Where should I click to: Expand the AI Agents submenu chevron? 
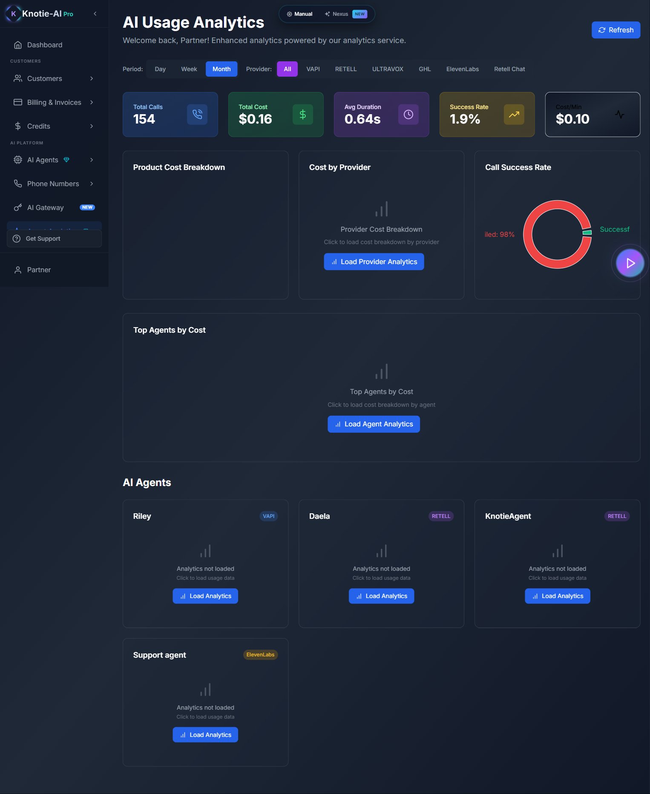tap(92, 160)
